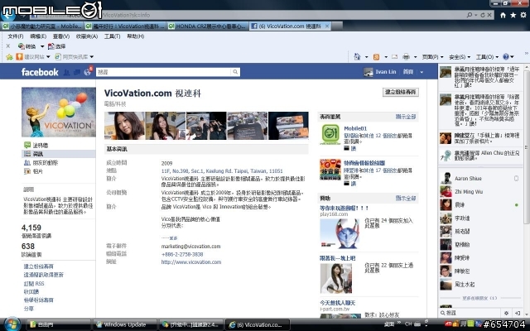Open the 文件(F) menu

pyautogui.click(x=16, y=36)
